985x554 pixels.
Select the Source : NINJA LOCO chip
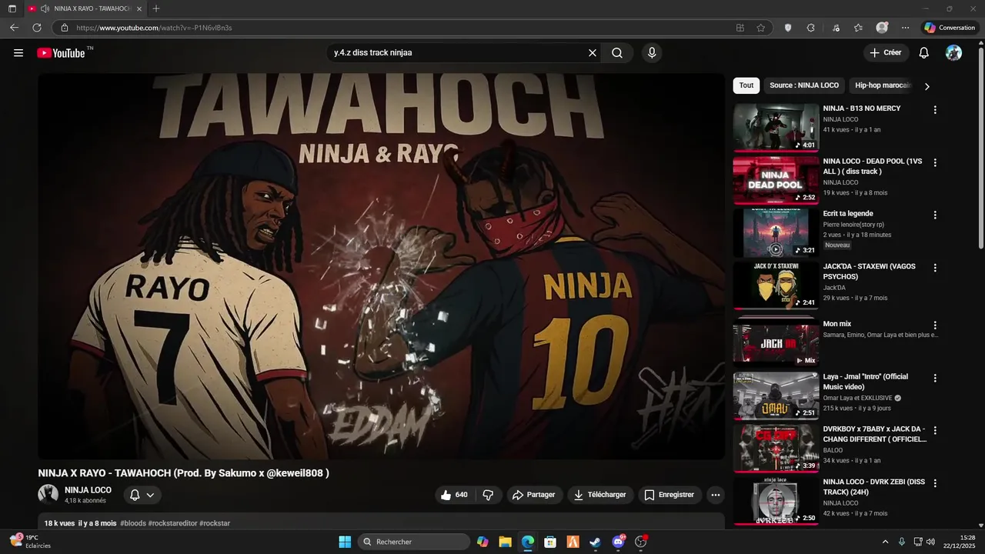pos(804,85)
